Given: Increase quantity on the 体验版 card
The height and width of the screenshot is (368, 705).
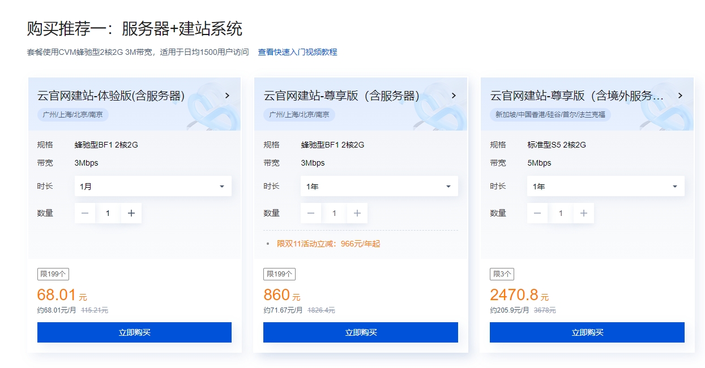Looking at the screenshot, I should click(x=131, y=213).
